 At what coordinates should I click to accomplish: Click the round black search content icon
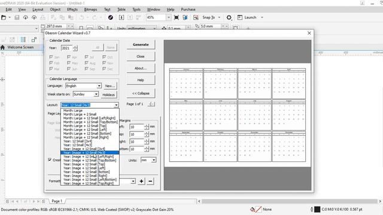(110, 17)
